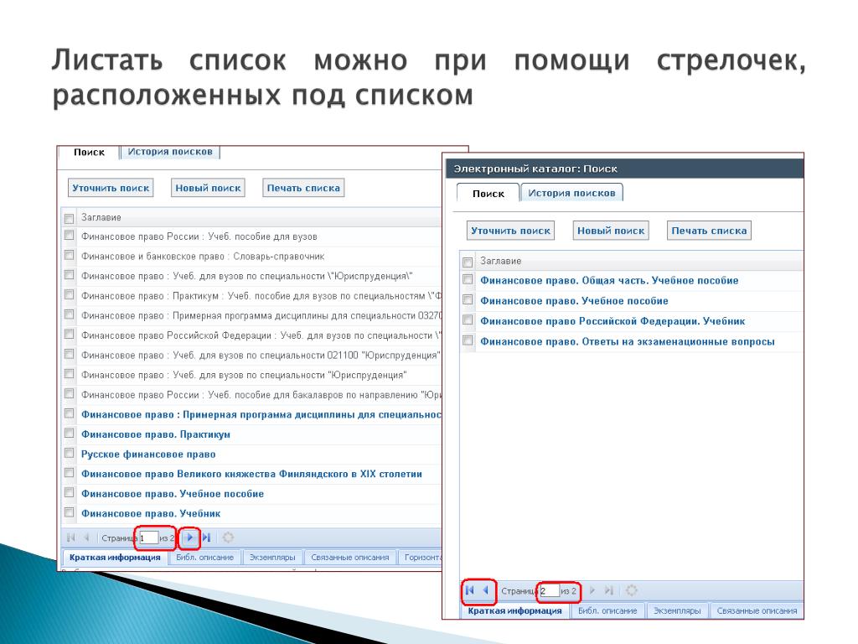Open Связанные описания tab in left window

pyautogui.click(x=349, y=558)
